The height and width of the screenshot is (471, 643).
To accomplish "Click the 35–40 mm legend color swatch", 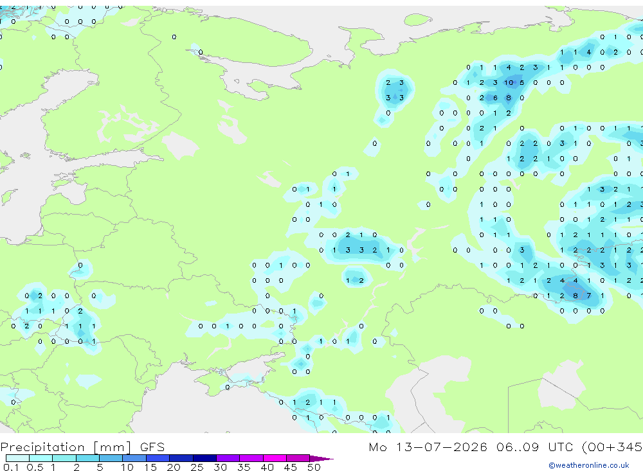I will (x=251, y=458).
